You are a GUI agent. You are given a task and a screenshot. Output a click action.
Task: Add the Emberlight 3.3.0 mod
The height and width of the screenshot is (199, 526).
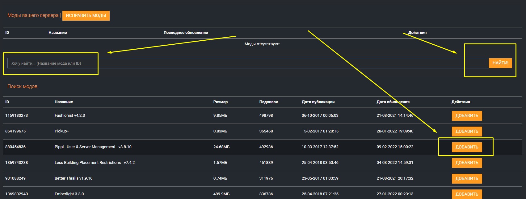click(x=466, y=194)
